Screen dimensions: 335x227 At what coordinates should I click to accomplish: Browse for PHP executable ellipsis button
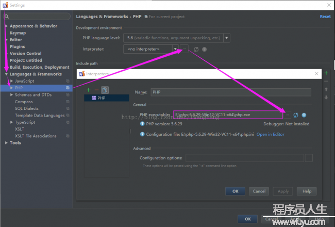click(x=288, y=115)
